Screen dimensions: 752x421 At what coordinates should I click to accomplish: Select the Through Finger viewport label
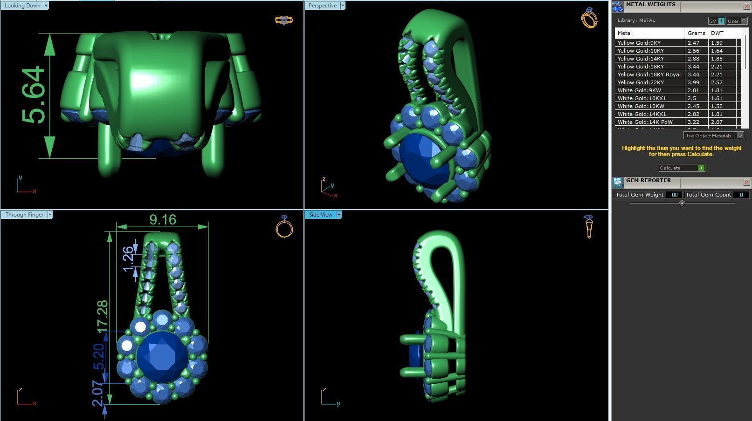point(24,215)
